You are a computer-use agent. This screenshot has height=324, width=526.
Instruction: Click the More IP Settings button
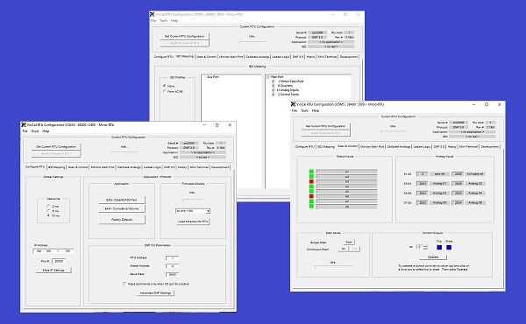[53, 270]
